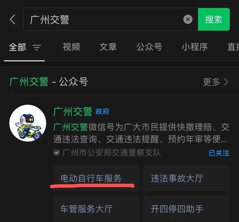Switch to the 文章 tab

coord(108,47)
